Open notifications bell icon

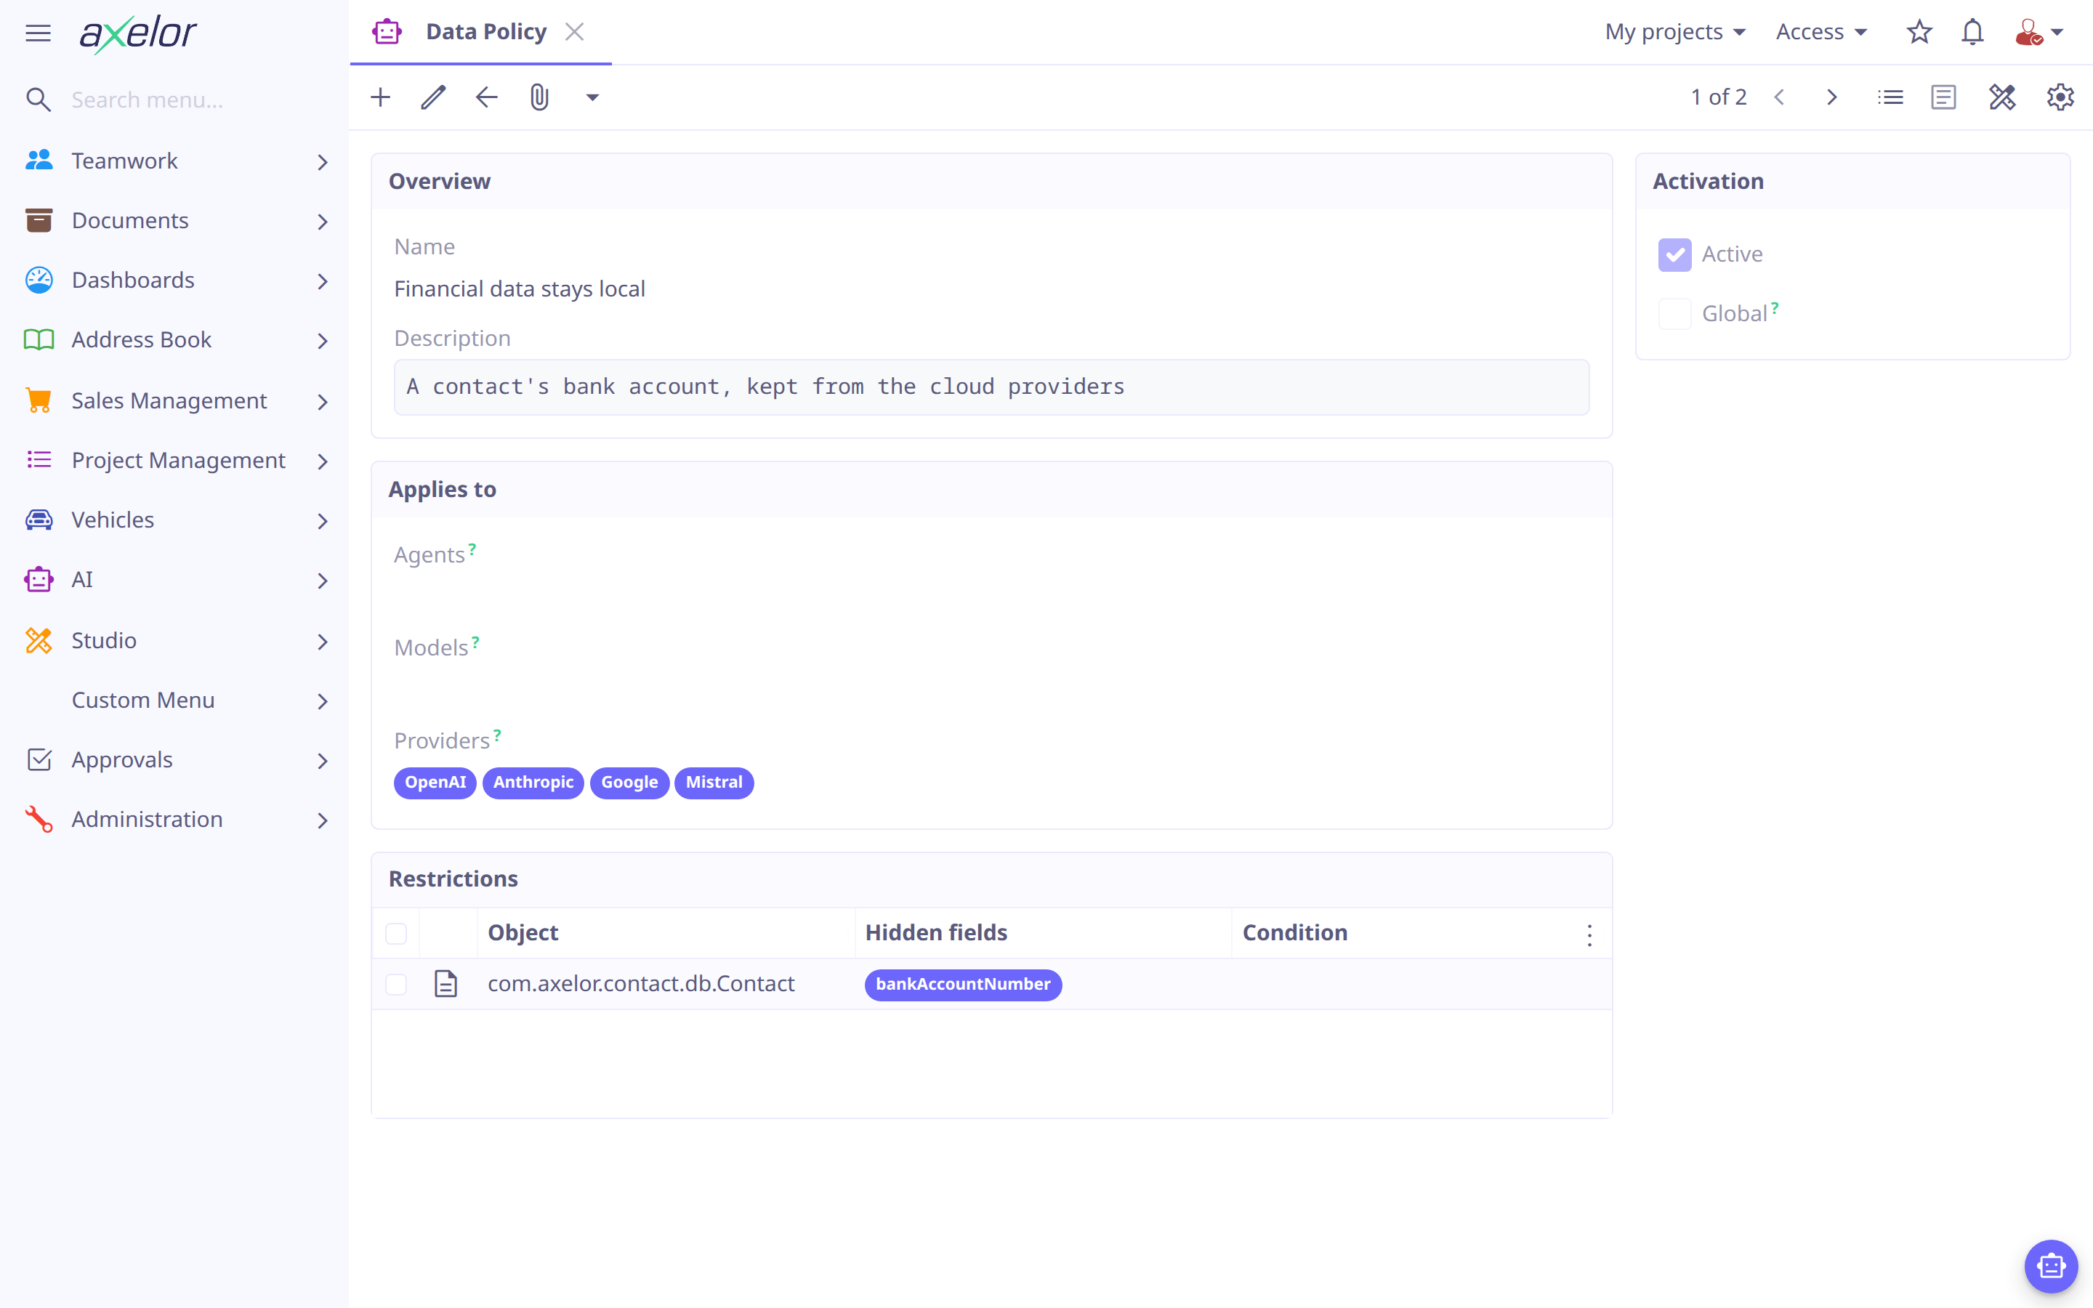[x=1972, y=32]
